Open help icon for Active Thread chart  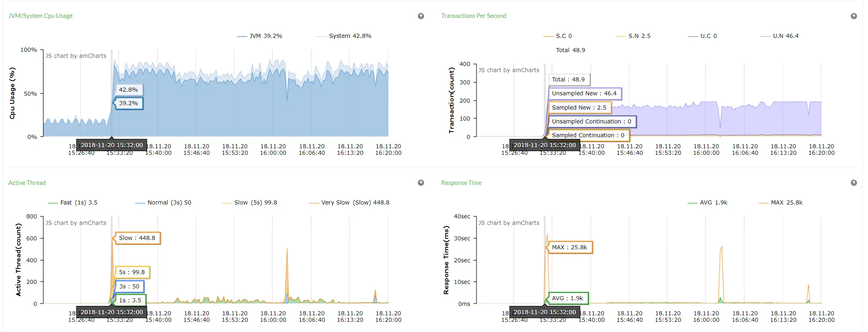tap(421, 183)
